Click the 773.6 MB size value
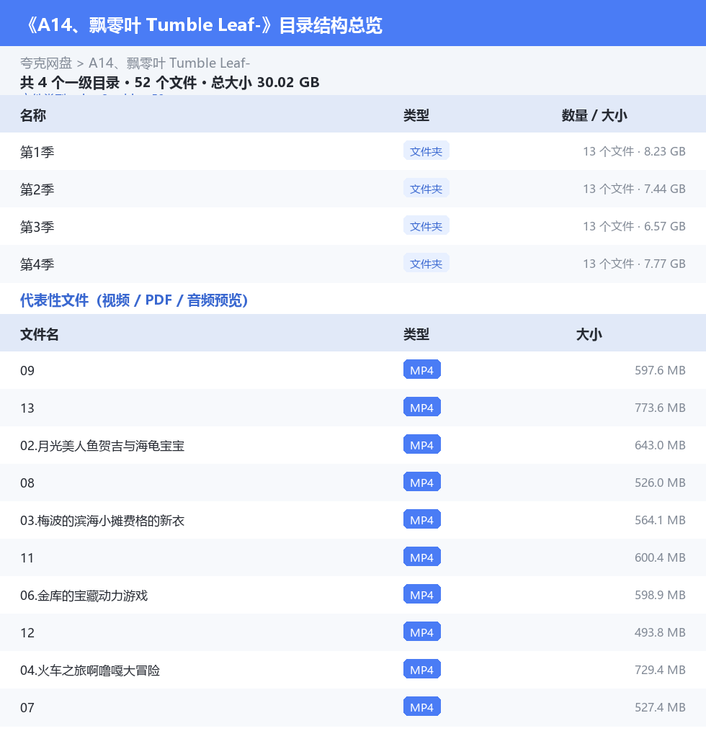Viewport: 706px width, 749px height. point(660,408)
